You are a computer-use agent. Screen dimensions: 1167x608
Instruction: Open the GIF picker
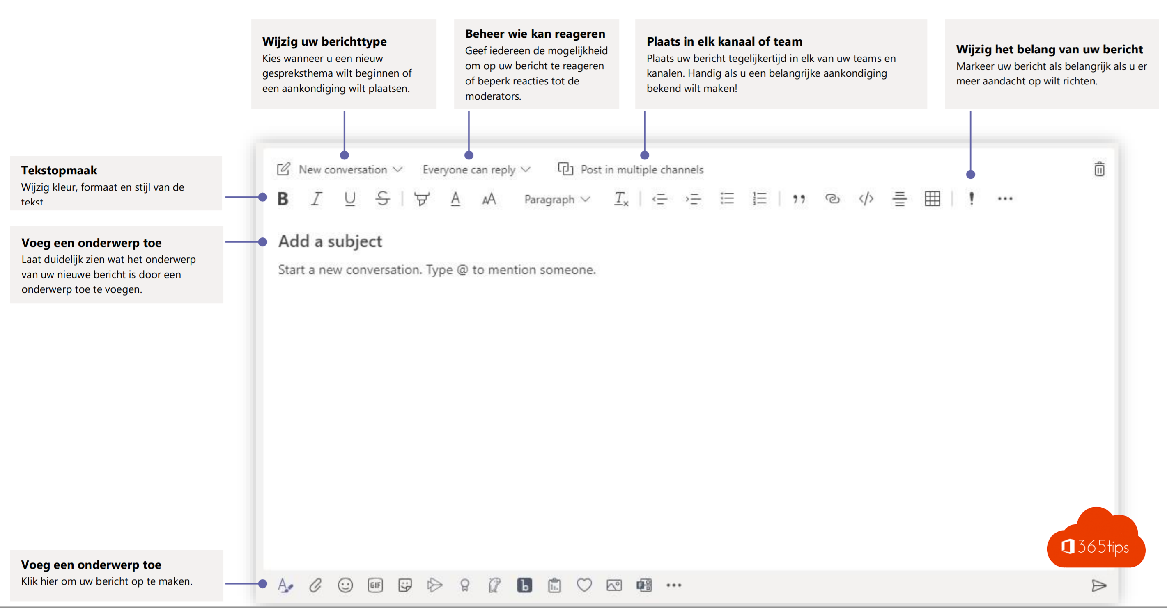(375, 585)
